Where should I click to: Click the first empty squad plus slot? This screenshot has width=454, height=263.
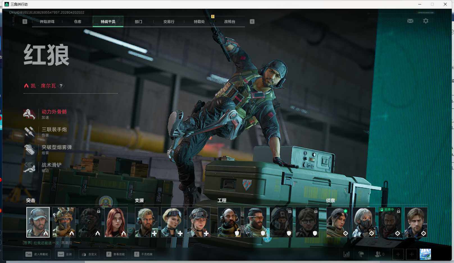pyautogui.click(x=398, y=254)
